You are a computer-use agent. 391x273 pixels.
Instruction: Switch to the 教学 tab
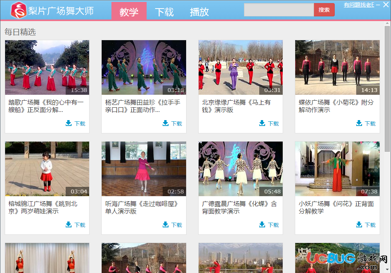(129, 11)
